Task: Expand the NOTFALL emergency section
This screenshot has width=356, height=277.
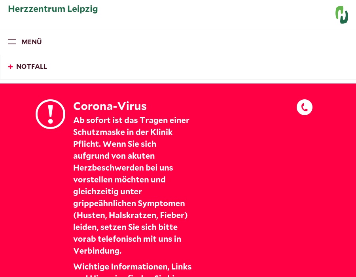Action: click(32, 66)
